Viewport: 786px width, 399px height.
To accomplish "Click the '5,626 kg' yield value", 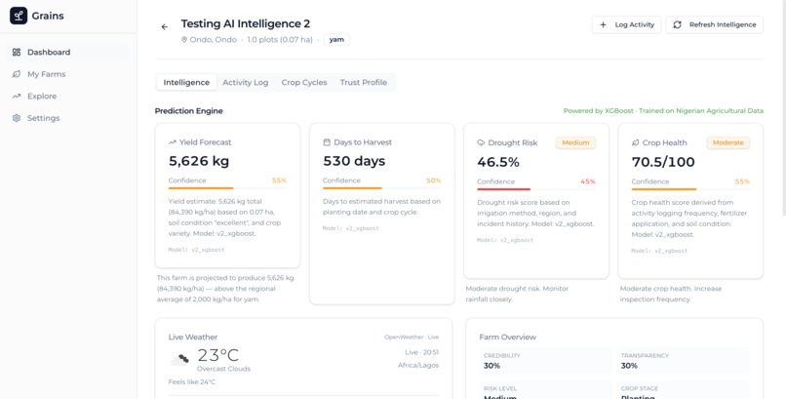I will point(199,161).
